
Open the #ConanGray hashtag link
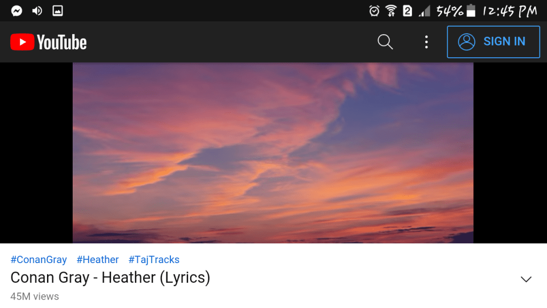pos(38,260)
